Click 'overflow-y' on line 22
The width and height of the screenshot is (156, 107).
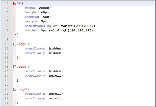pos(35,98)
